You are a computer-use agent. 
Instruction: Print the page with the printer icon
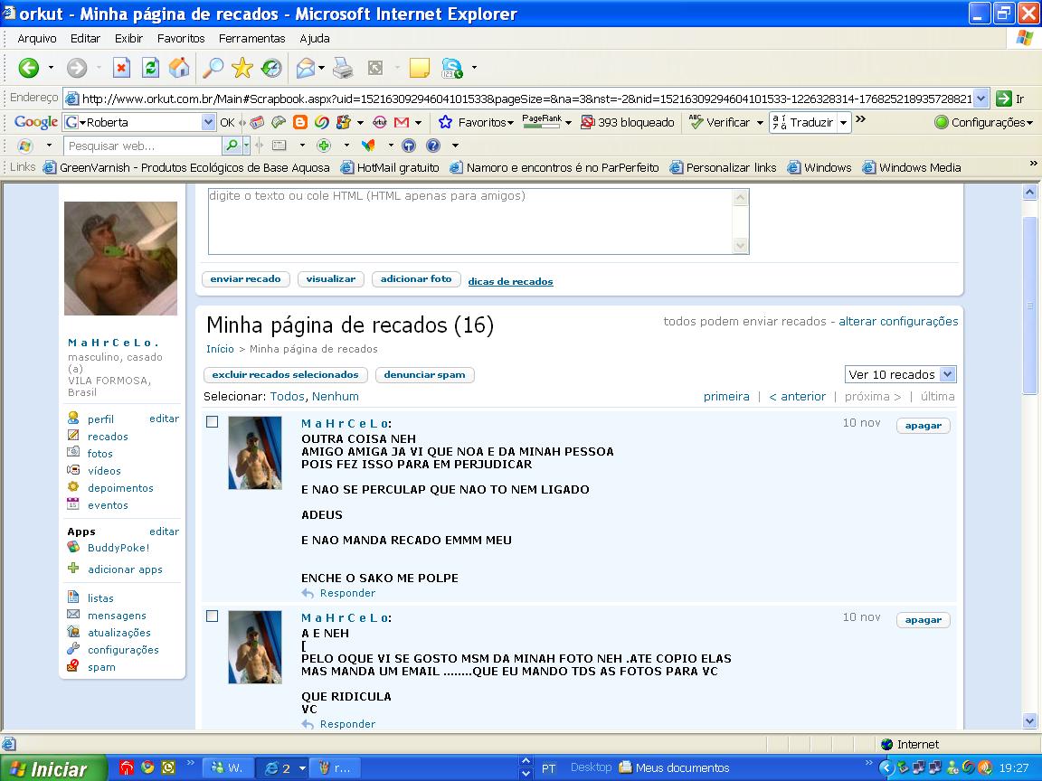(343, 67)
